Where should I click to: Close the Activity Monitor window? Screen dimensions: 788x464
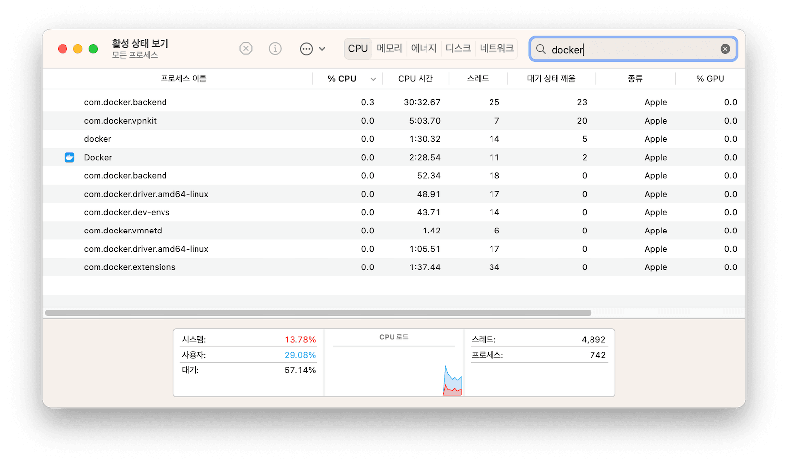pos(63,49)
